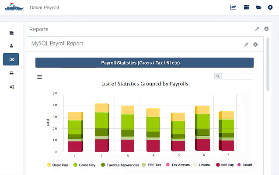Toggle Net Pay legend series
279x175 pixels.
click(x=225, y=165)
